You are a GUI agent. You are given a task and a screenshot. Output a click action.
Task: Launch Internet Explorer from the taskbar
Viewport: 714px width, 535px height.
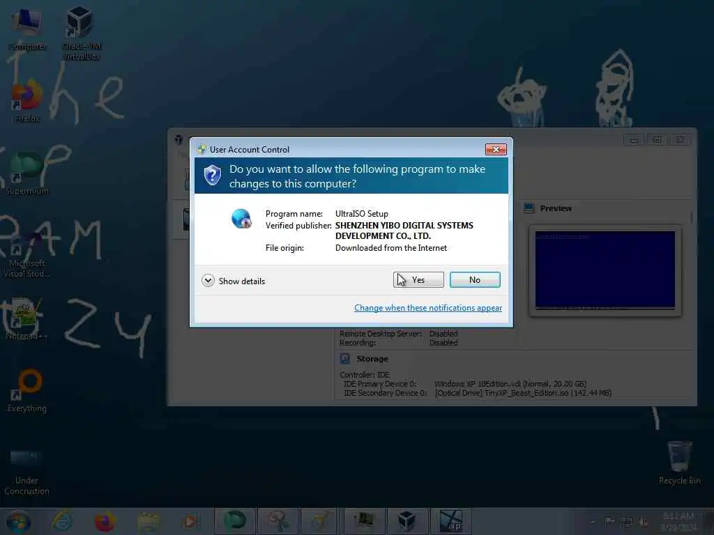click(x=62, y=521)
